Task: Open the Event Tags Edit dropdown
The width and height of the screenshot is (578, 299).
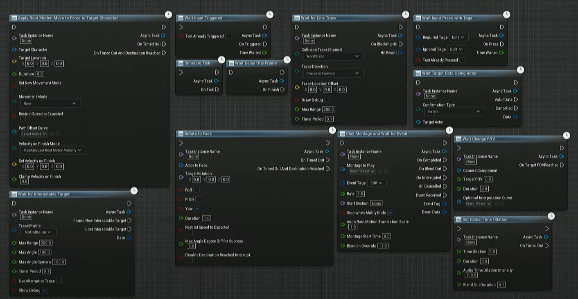Action: 377,183
